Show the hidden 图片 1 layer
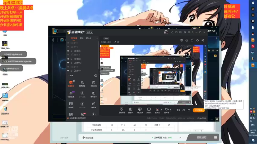Viewport: 257px width, 144px height. (x=68, y=67)
